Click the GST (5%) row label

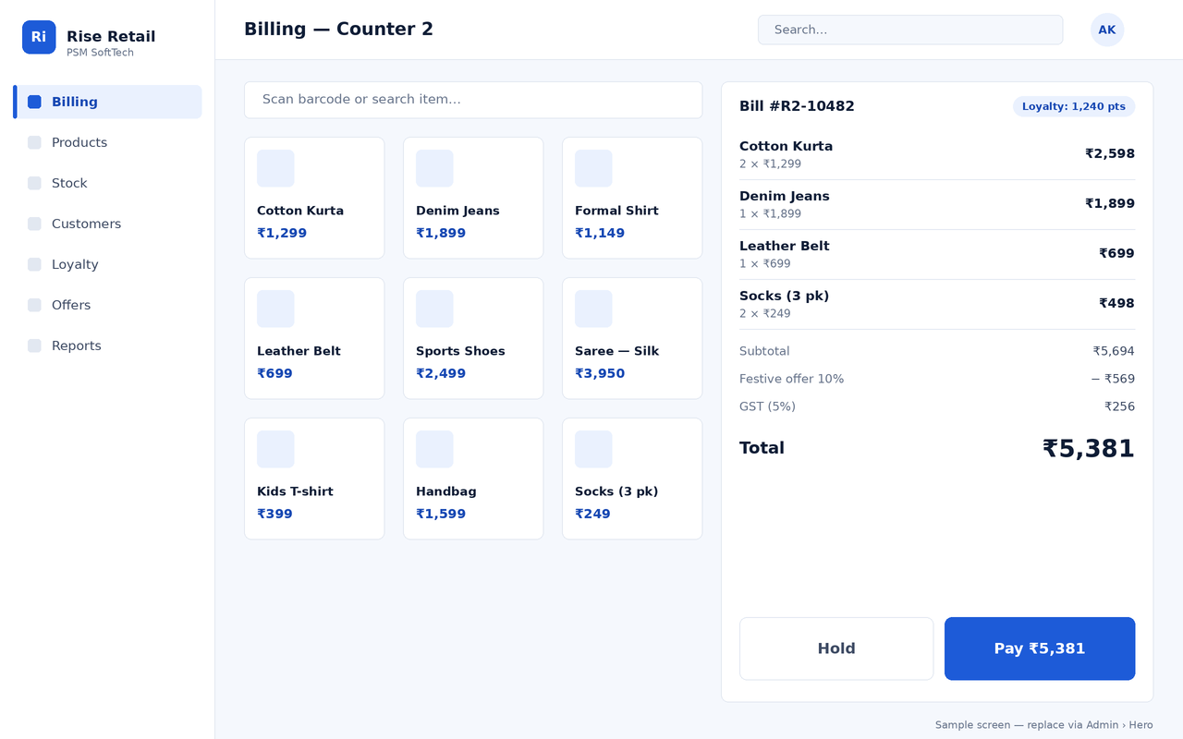767,406
